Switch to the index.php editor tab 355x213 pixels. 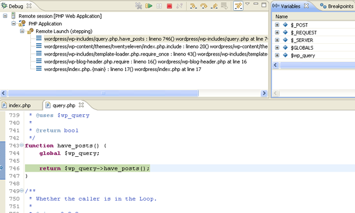click(20, 105)
